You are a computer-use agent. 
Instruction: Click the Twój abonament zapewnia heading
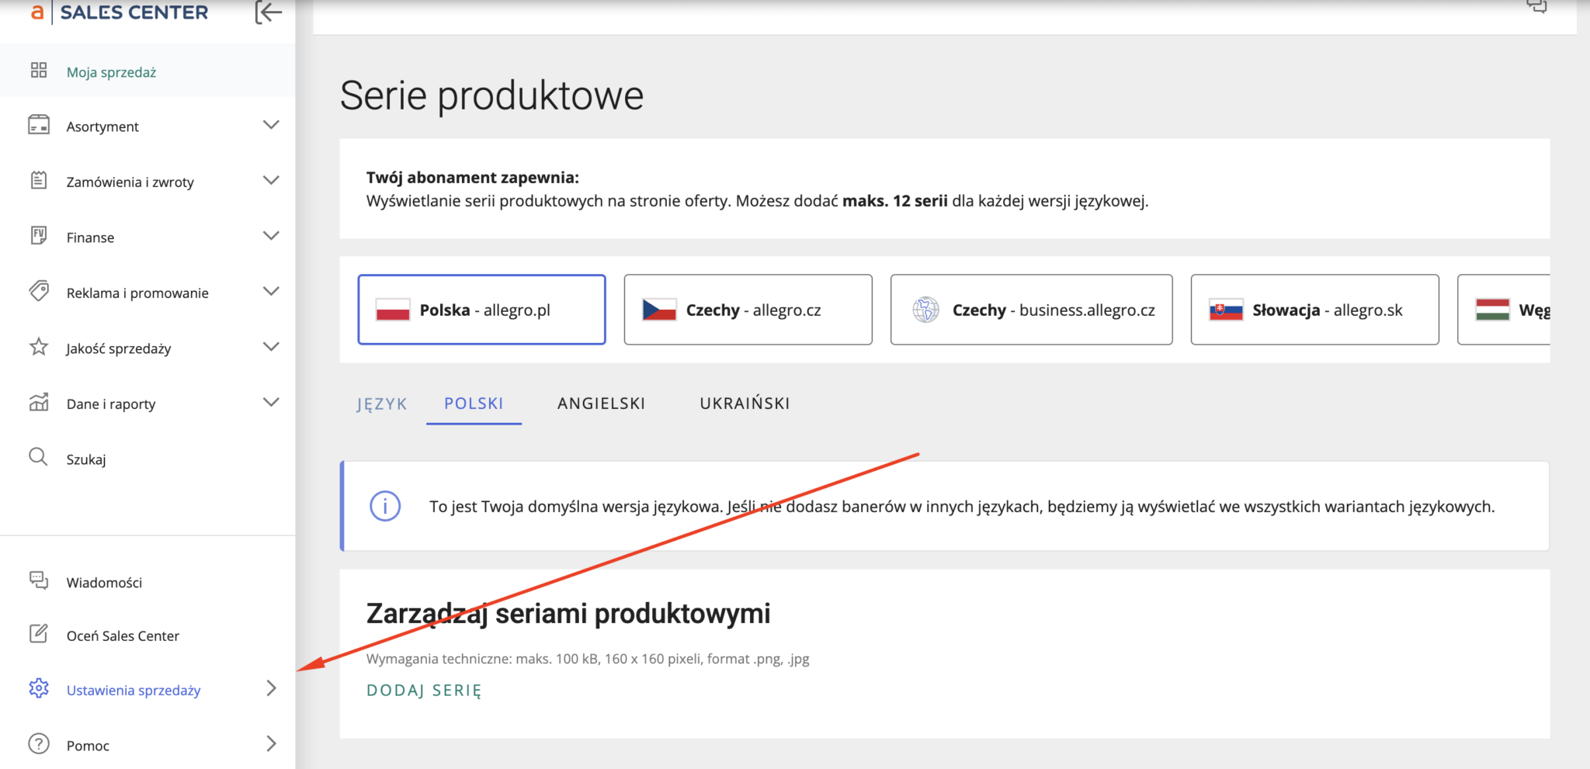[x=473, y=177]
